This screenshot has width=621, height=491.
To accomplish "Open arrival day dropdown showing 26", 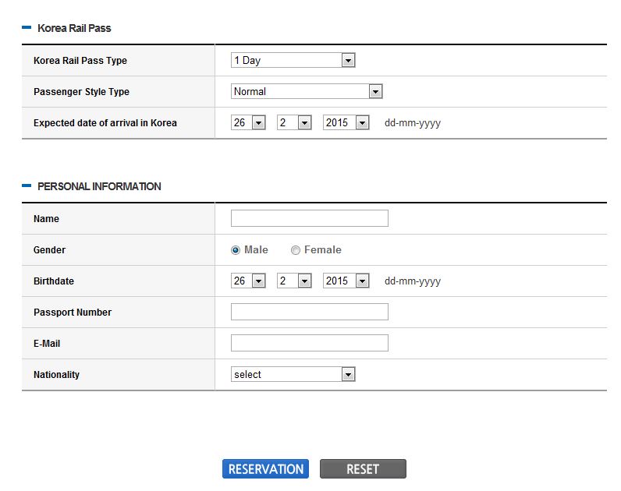I will pyautogui.click(x=248, y=122).
